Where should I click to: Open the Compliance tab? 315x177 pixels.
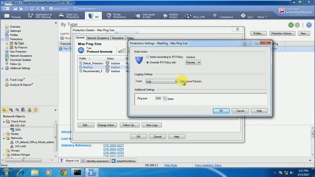click(223, 16)
